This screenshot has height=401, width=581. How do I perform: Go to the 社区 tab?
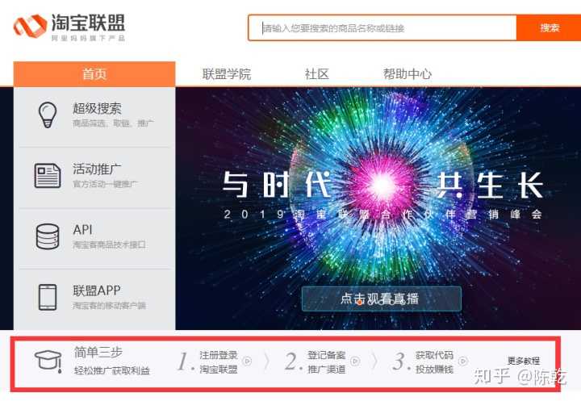point(317,73)
